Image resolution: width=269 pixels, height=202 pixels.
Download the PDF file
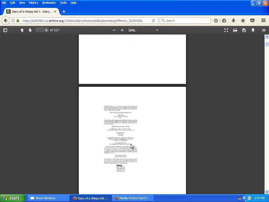[244, 30]
